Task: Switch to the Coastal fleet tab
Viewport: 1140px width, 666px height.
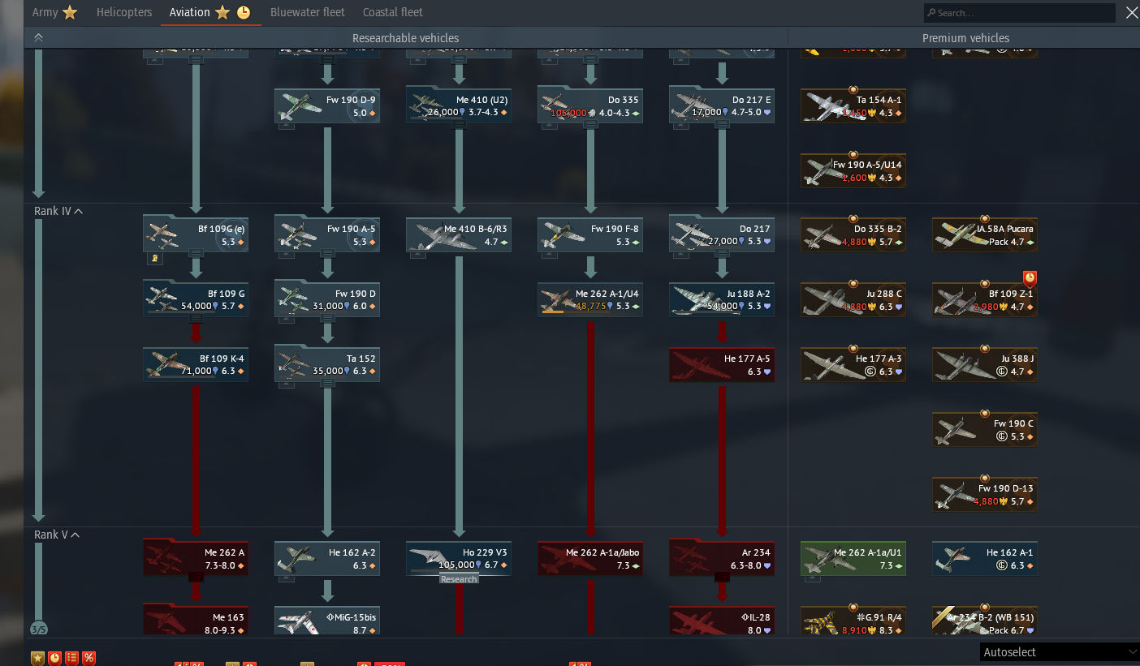Action: tap(393, 12)
